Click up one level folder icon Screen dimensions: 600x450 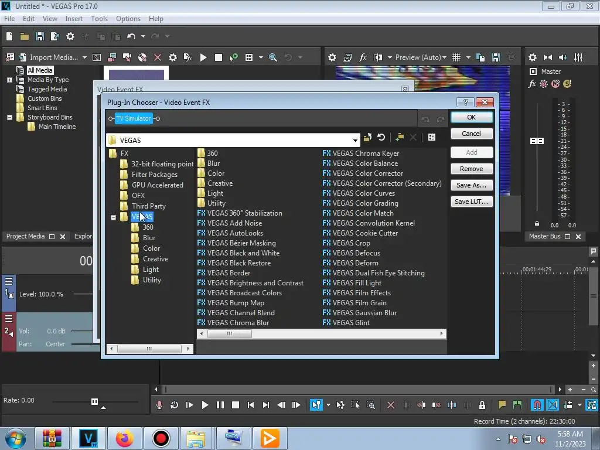coord(368,137)
